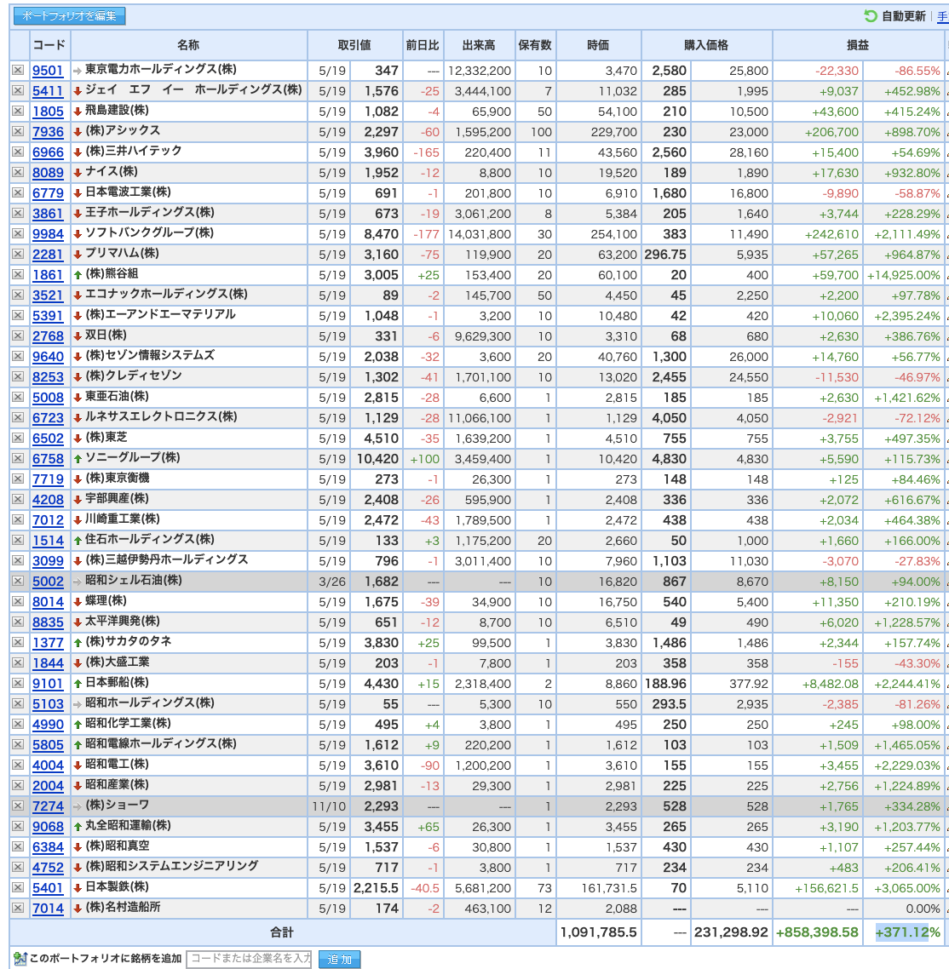The width and height of the screenshot is (949, 969).
Task: Open stock code link 9984
Action: pos(49,233)
